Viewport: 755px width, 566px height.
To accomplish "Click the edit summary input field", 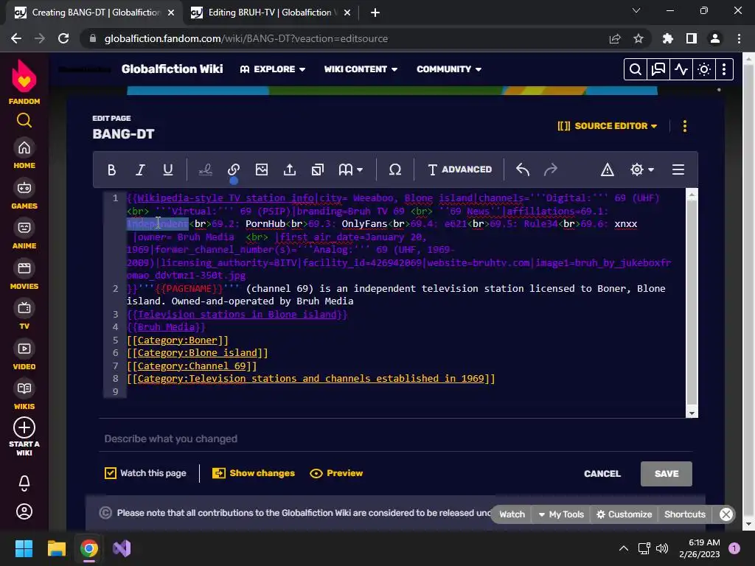I will coord(396,439).
